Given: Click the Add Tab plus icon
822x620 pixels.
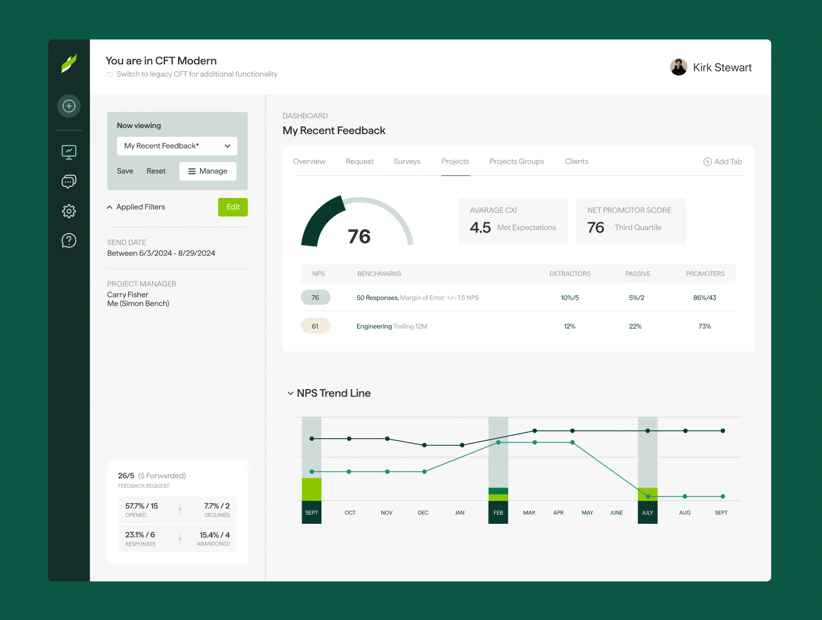Looking at the screenshot, I should point(707,161).
